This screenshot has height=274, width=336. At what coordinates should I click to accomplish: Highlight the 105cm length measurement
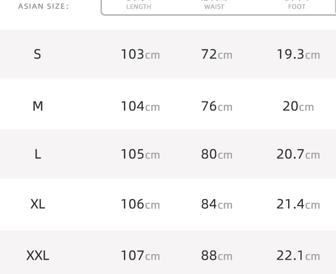coord(140,154)
